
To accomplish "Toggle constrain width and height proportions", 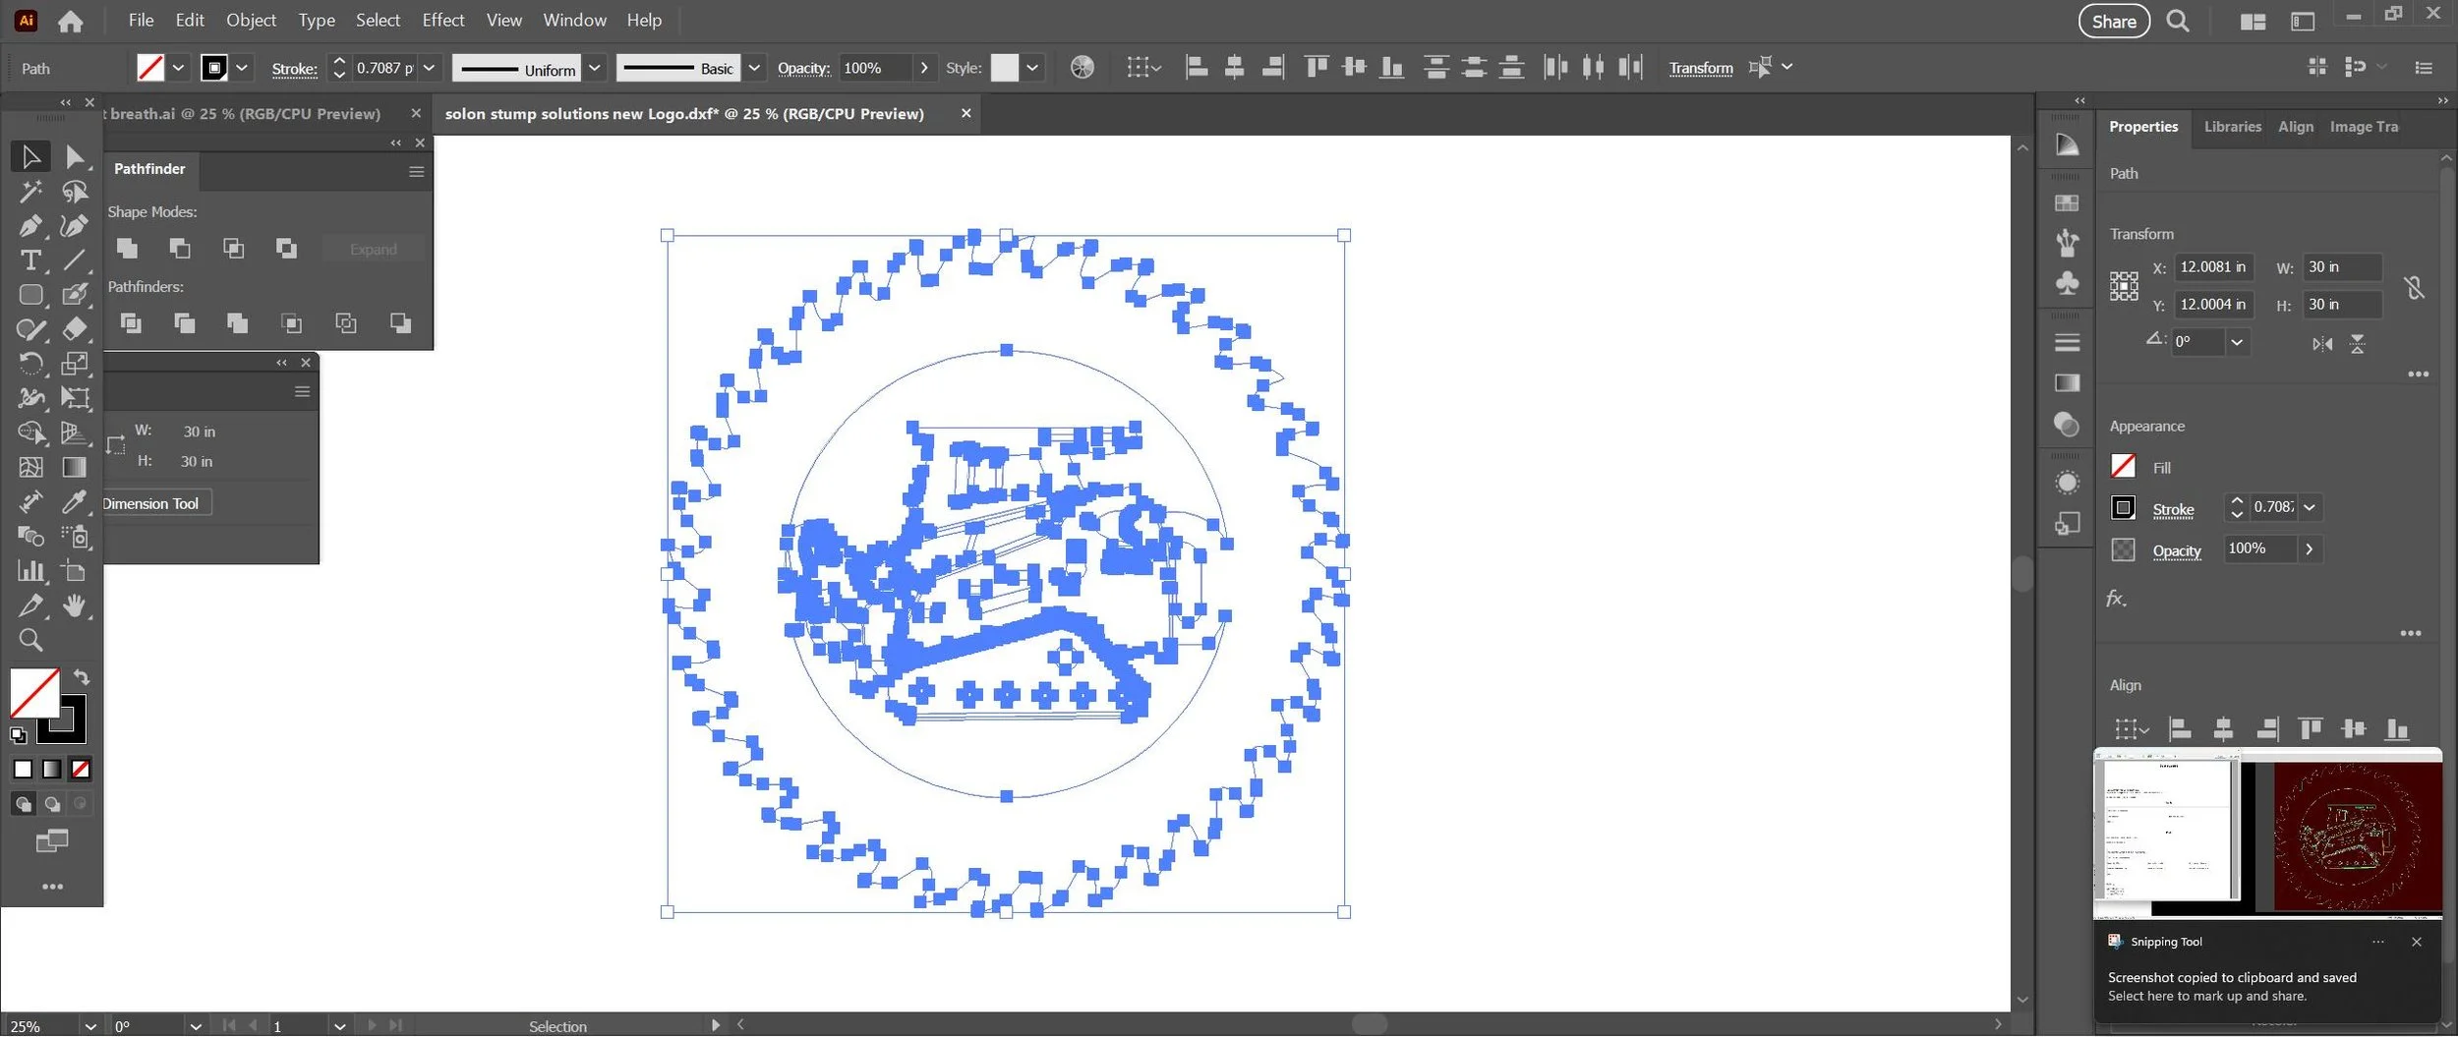I will pyautogui.click(x=2414, y=287).
